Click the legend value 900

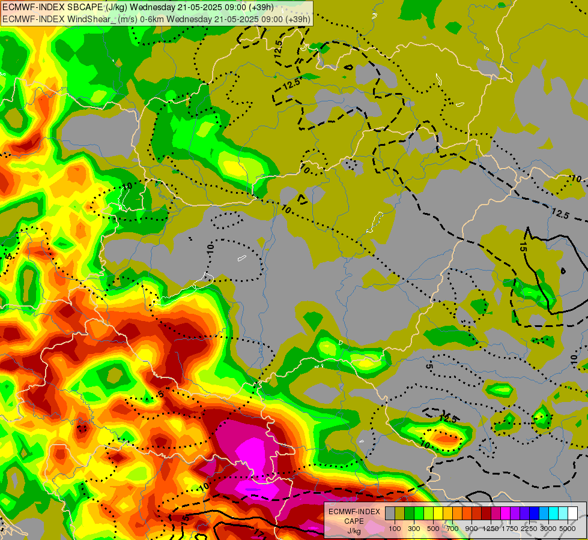471,529
